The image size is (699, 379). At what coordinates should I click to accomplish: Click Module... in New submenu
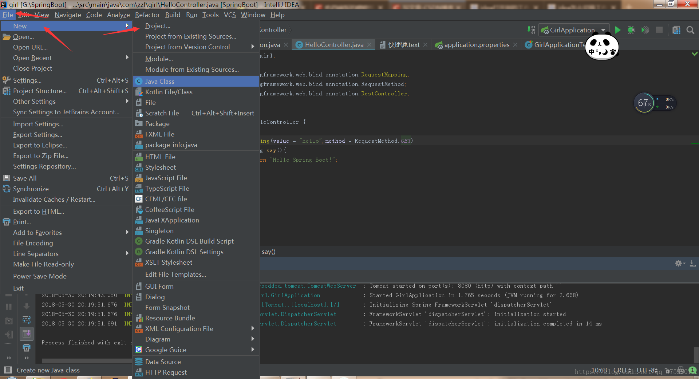196,59
